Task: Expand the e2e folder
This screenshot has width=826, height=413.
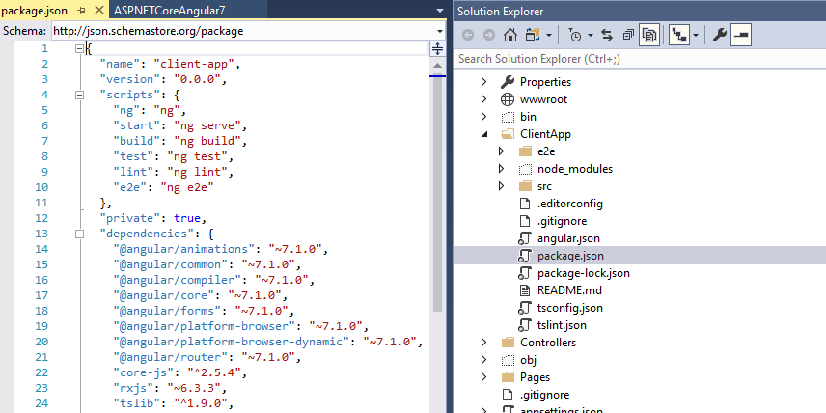Action: pyautogui.click(x=502, y=151)
